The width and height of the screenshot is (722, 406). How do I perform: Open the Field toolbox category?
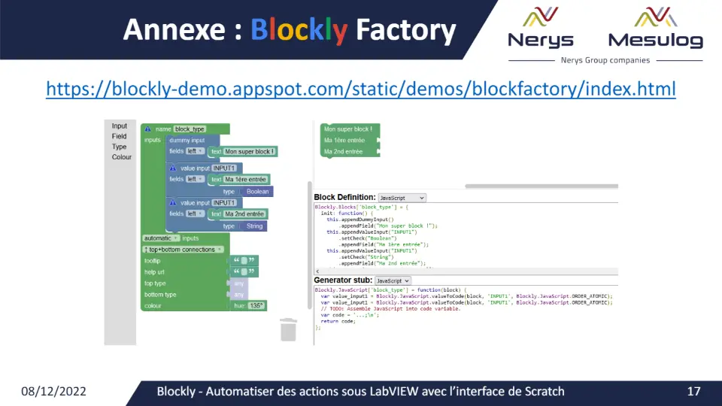[x=119, y=136]
